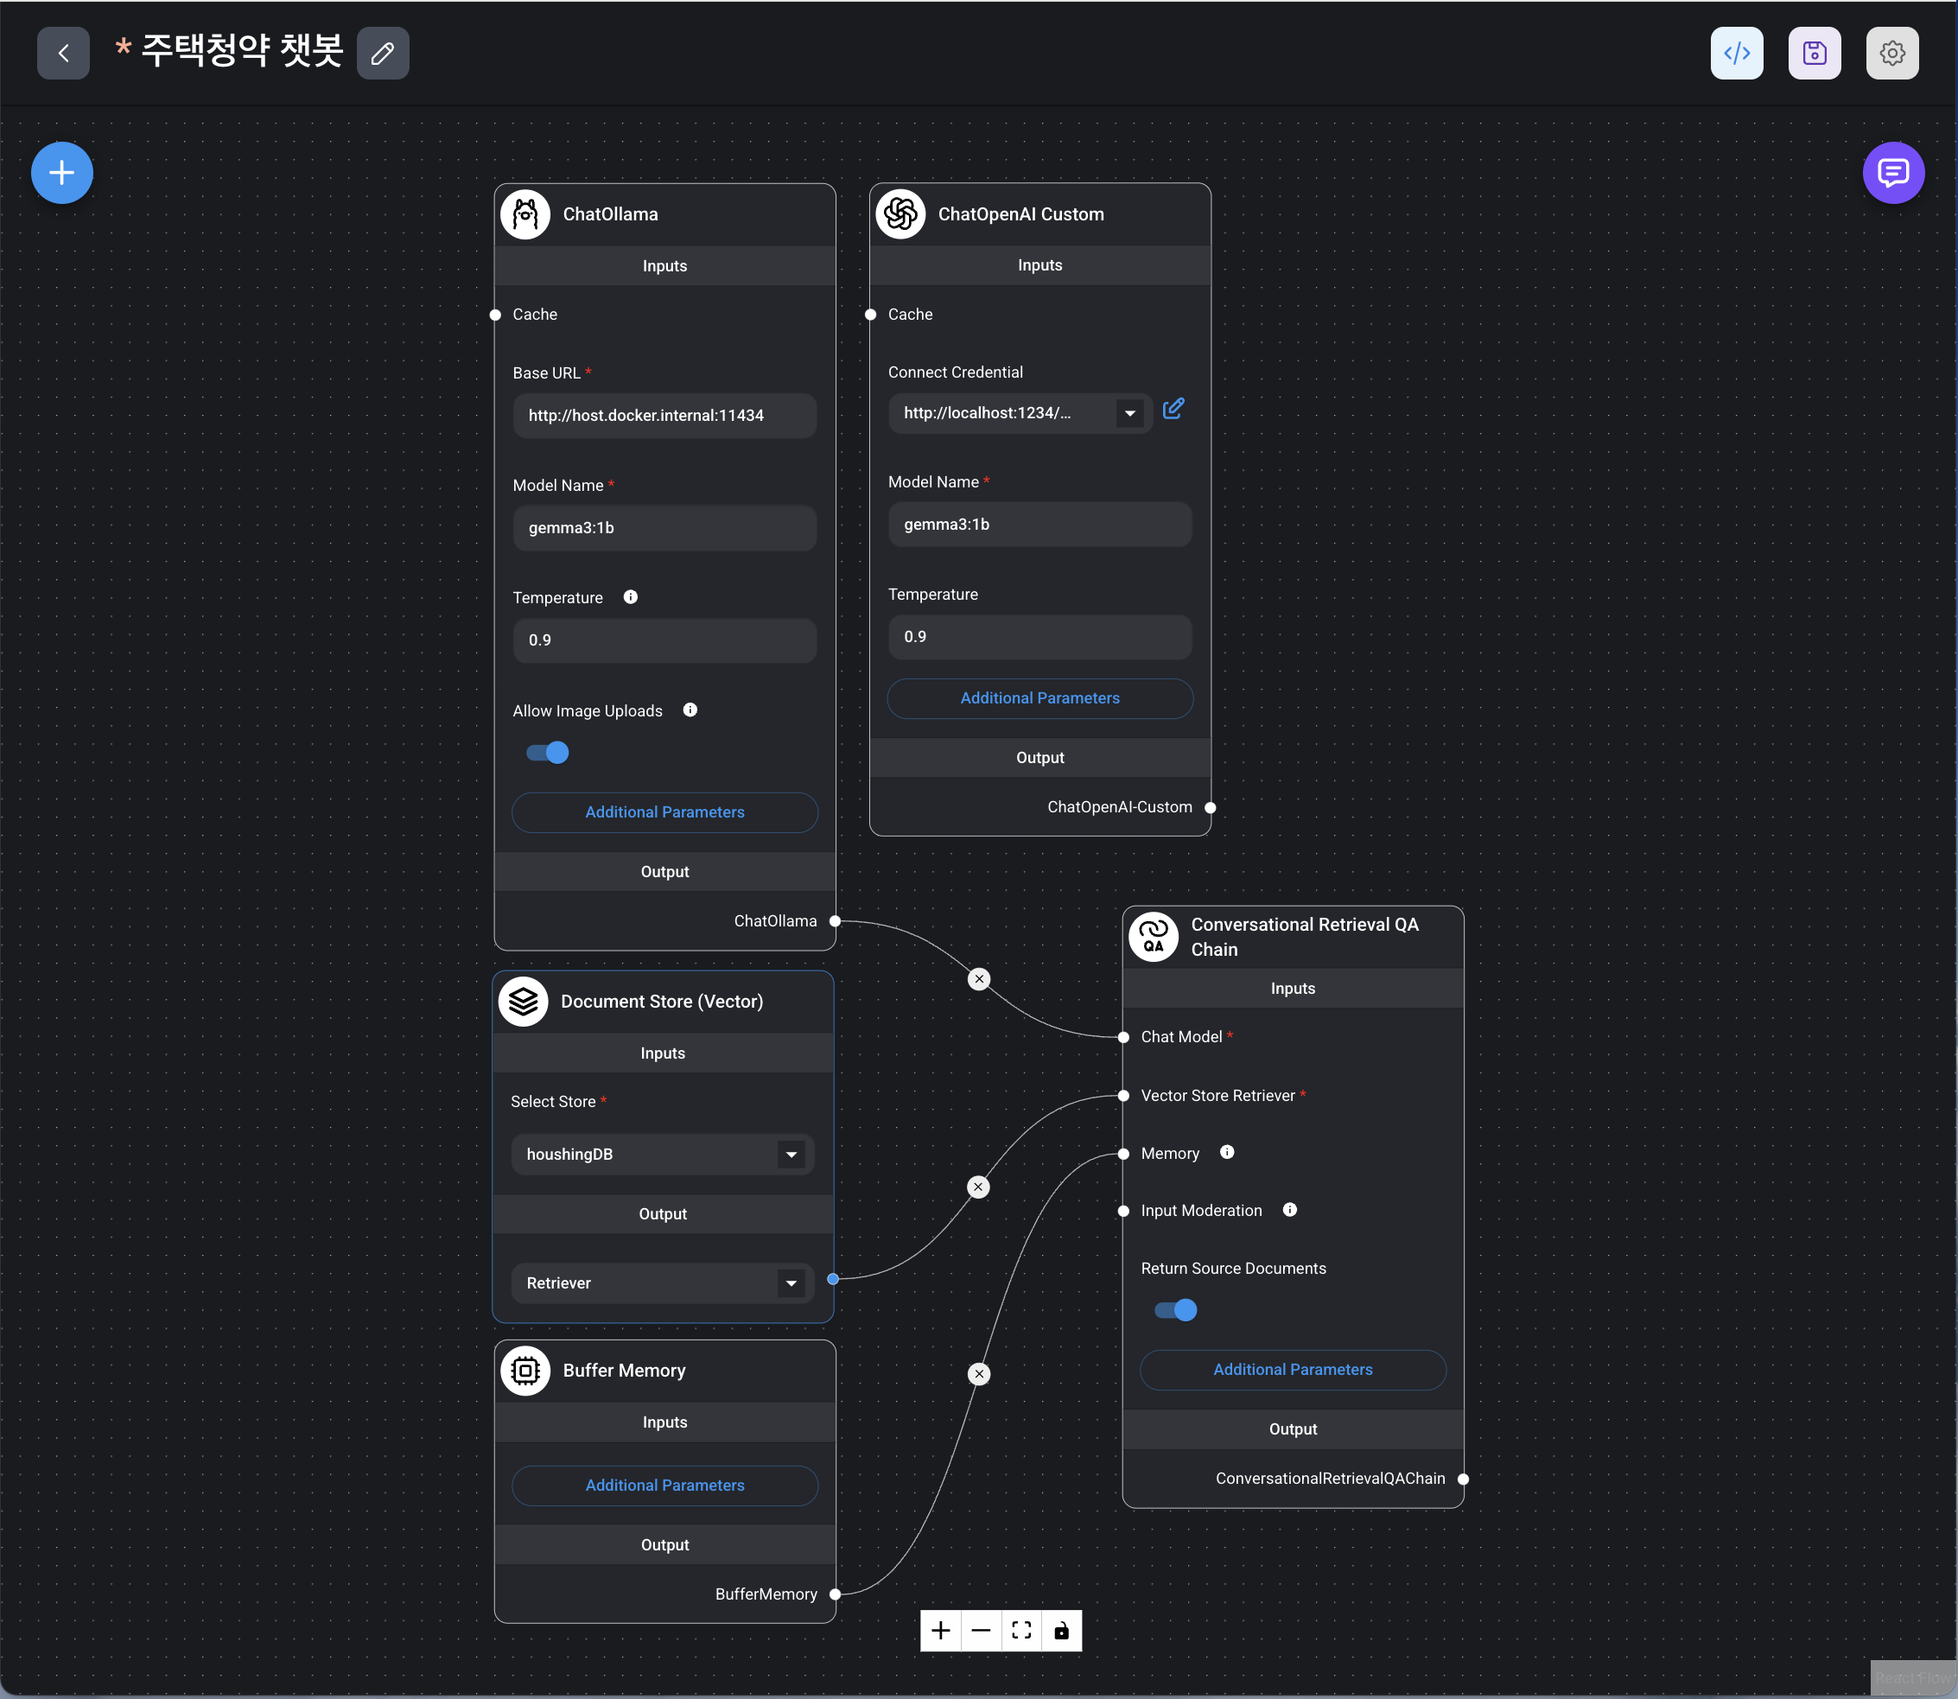Click the API code embed icon

1736,53
